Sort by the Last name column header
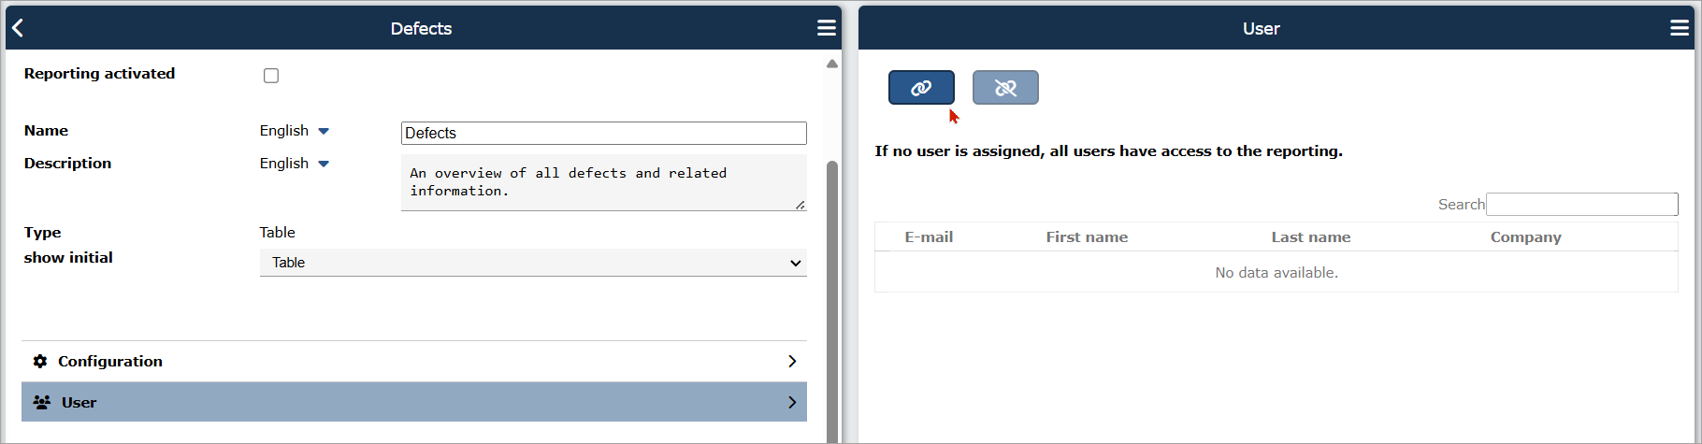This screenshot has height=444, width=1702. click(1310, 237)
